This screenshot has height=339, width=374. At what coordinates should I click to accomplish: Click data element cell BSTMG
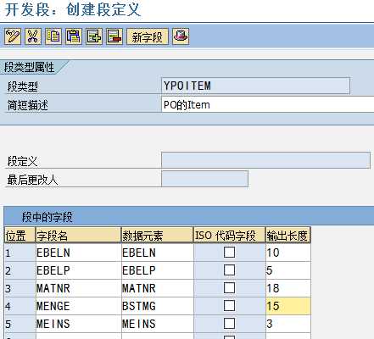[x=157, y=306]
